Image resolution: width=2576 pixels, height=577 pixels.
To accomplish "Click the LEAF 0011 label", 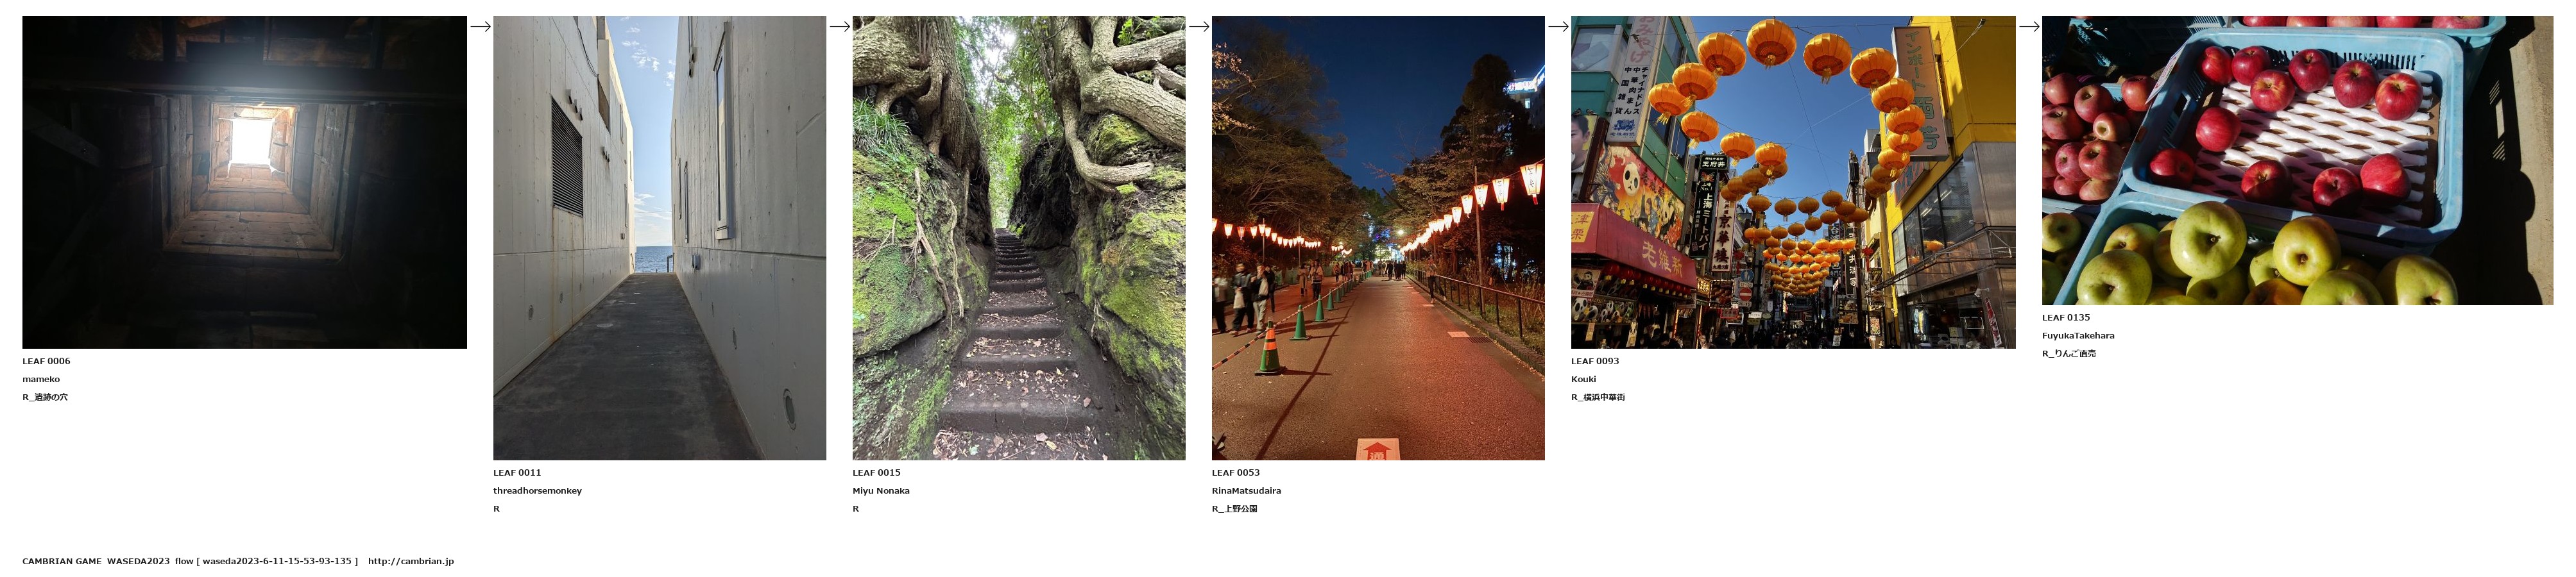I will pos(517,473).
